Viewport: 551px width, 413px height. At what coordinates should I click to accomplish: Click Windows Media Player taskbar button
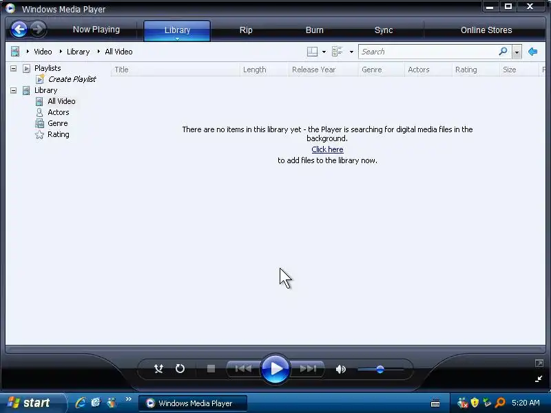[x=193, y=403]
